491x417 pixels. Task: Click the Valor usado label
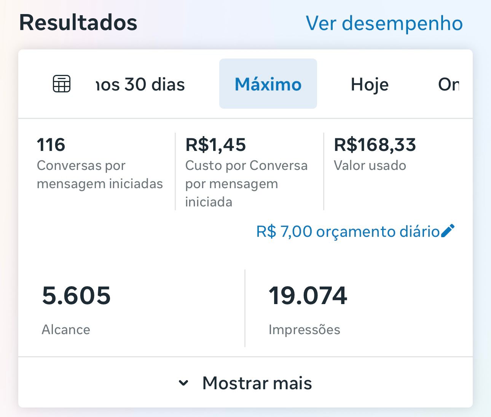(x=370, y=165)
